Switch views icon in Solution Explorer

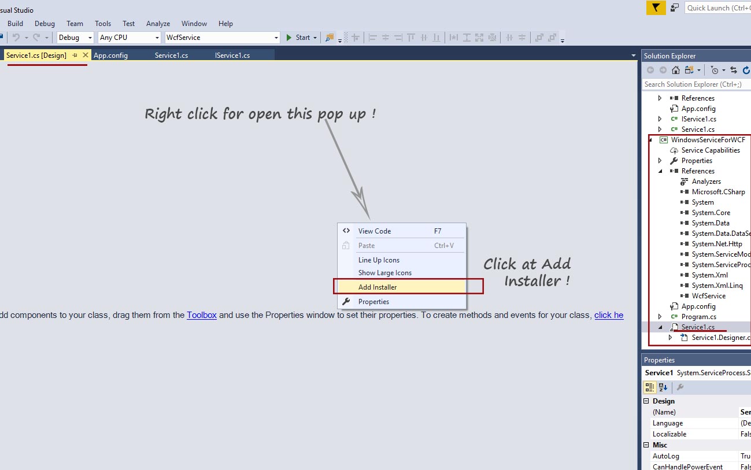689,70
